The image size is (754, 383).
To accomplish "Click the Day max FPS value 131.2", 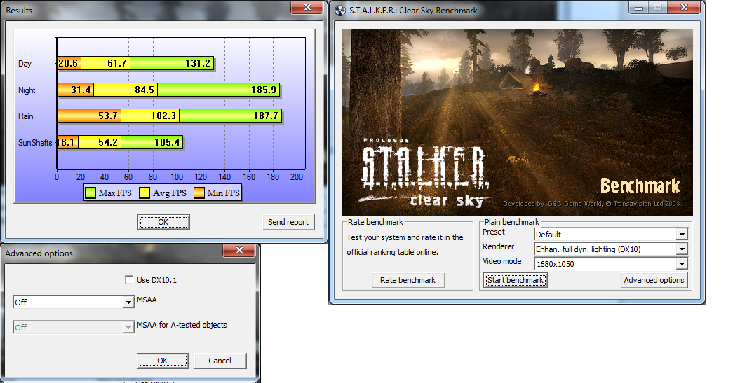I will 198,63.
